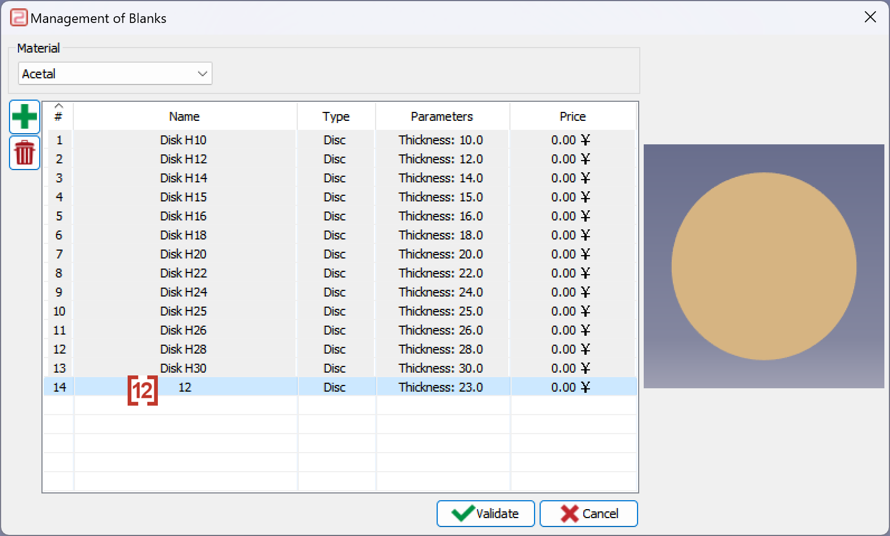This screenshot has height=536, width=890.
Task: Select the Disk H24 name cell
Action: click(x=185, y=292)
